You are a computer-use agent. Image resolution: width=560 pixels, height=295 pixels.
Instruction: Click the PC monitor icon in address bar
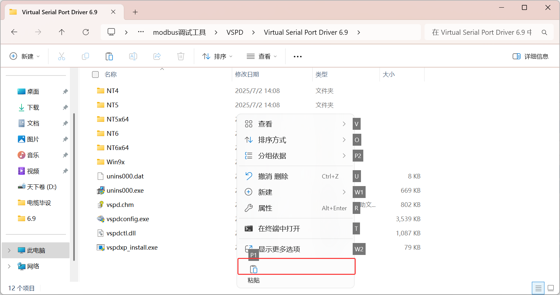tap(111, 32)
